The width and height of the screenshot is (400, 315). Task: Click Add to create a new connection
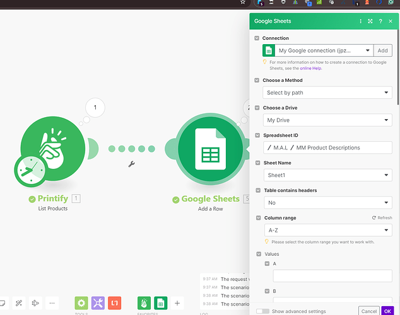coord(383,50)
